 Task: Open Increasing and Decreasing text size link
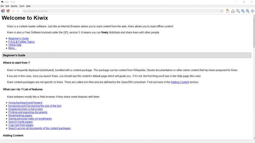click(x=35, y=106)
